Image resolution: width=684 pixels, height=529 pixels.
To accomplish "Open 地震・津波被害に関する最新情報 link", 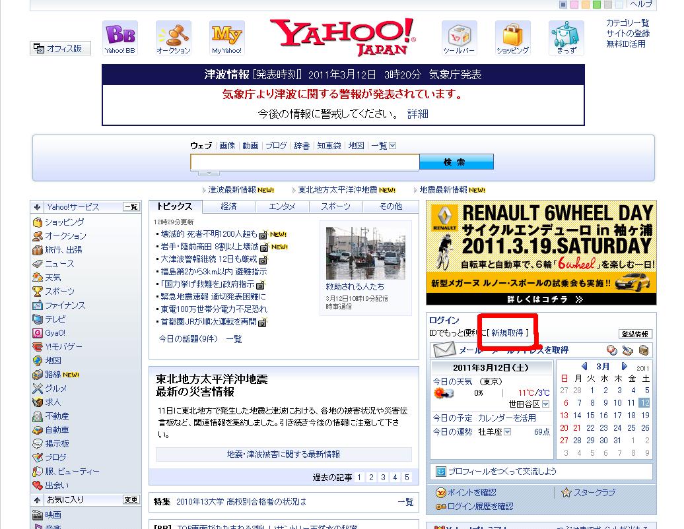I will 283,454.
